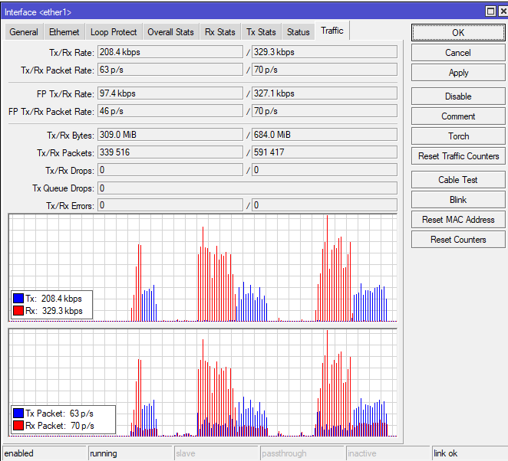Click the Cancel button
The width and height of the screenshot is (508, 461).
coord(458,53)
